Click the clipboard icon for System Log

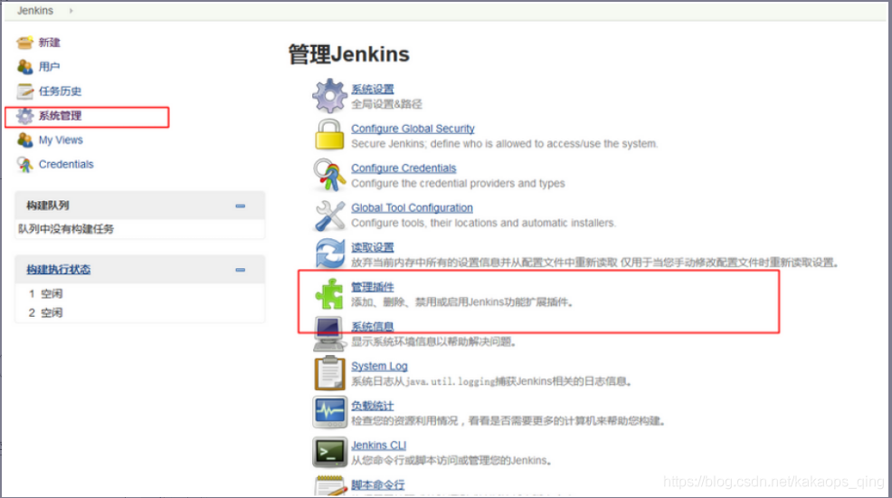click(330, 373)
